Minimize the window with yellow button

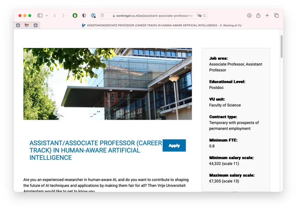point(25,16)
